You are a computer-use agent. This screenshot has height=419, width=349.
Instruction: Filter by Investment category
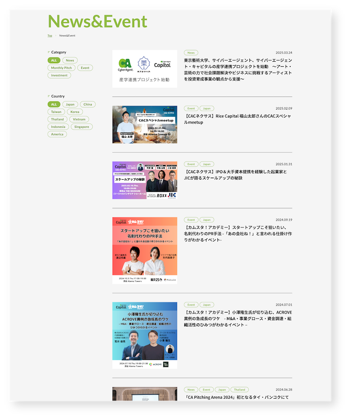tap(59, 75)
